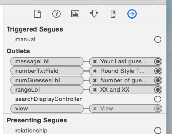Image resolution: width=172 pixels, height=134 pixels.
Task: Open the Size inspector ruler icon
Action: tap(113, 14)
